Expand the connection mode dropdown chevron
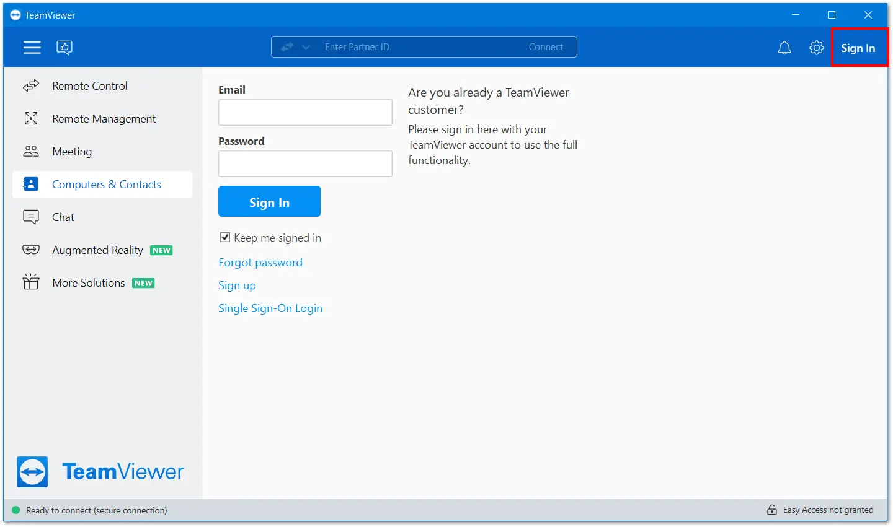This screenshot has height=527, width=893. pyautogui.click(x=306, y=47)
